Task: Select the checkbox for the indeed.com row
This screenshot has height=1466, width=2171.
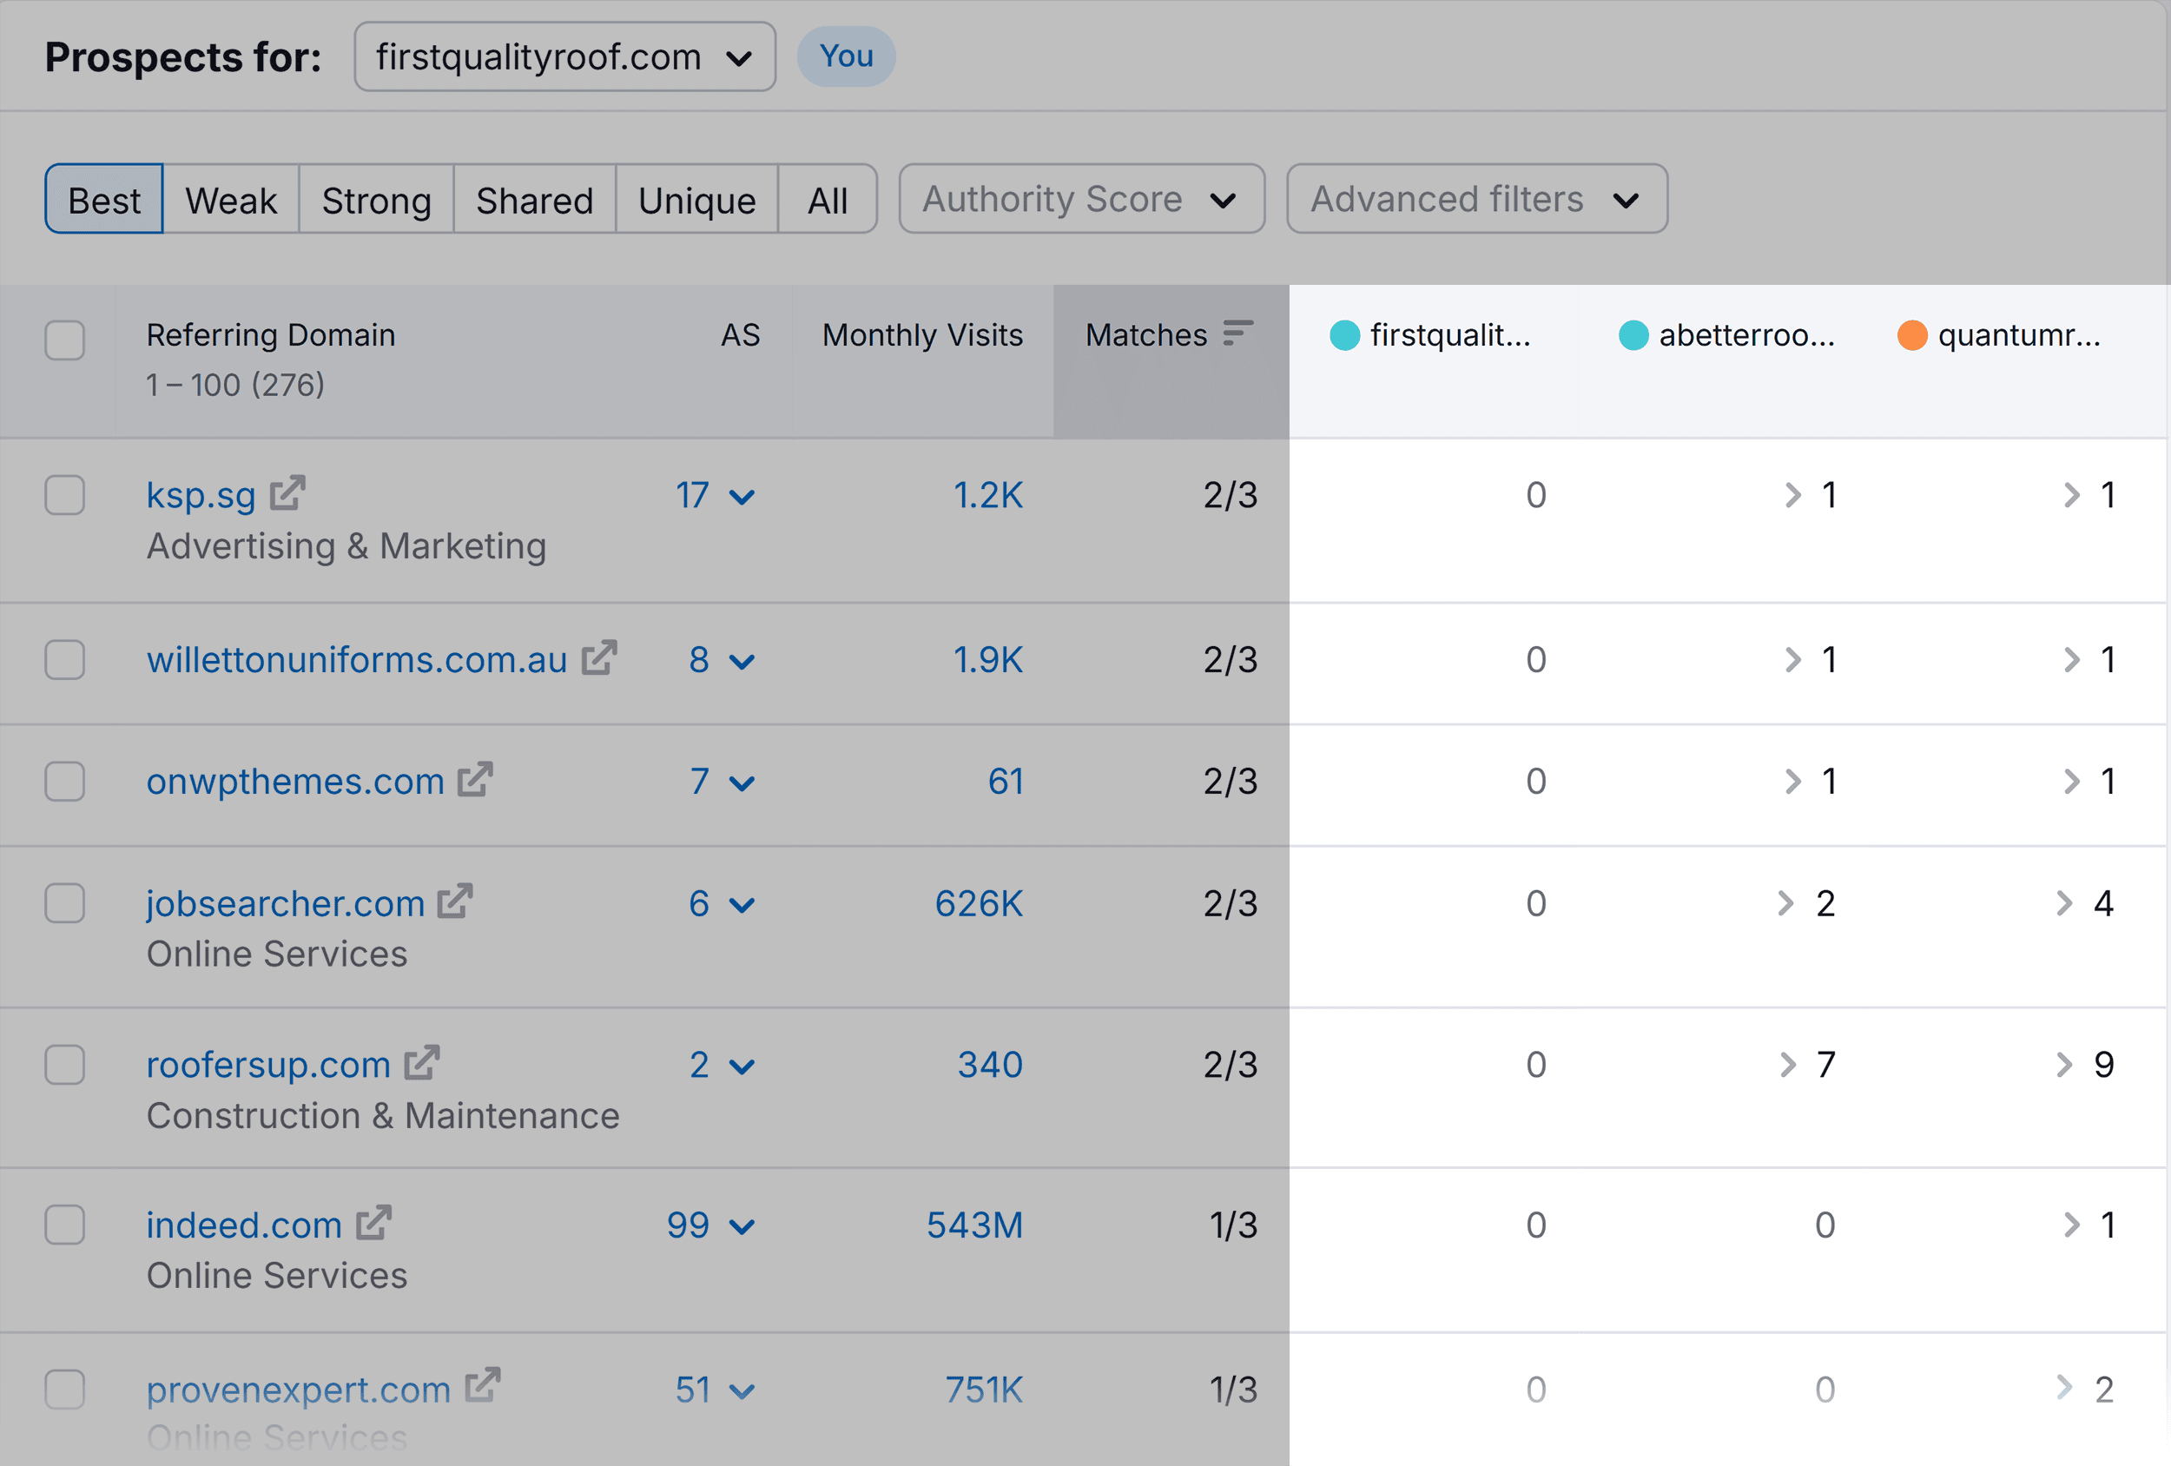Action: [x=63, y=1225]
